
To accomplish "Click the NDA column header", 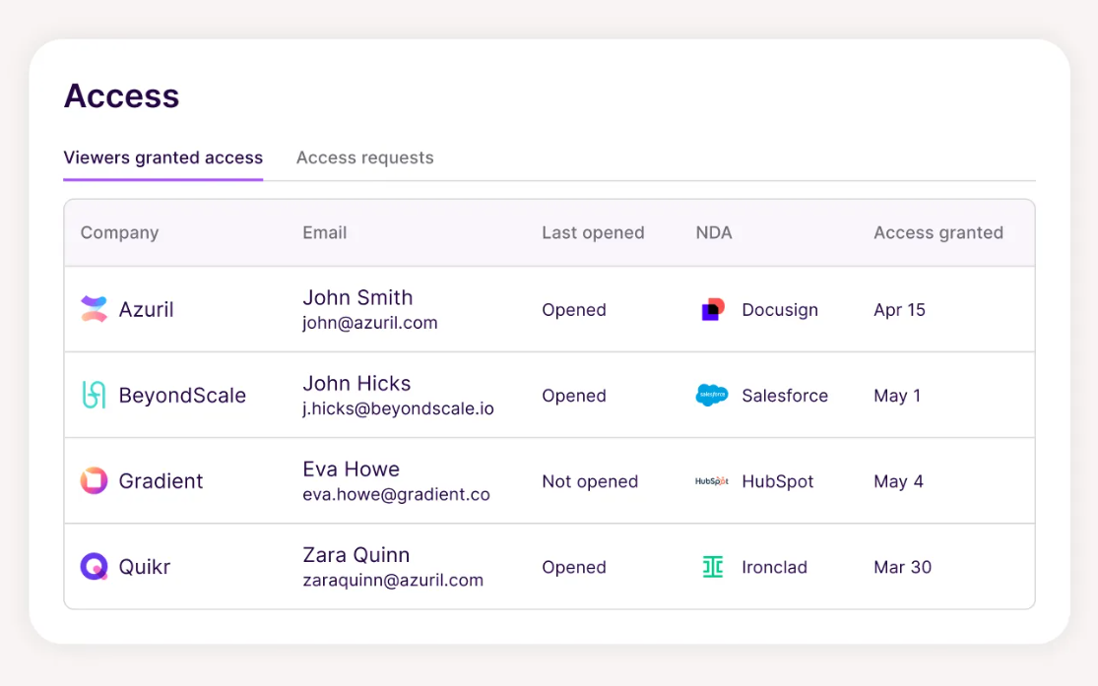I will pyautogui.click(x=713, y=232).
